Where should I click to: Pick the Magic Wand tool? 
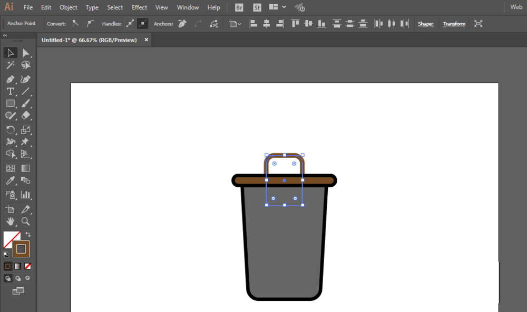[10, 65]
